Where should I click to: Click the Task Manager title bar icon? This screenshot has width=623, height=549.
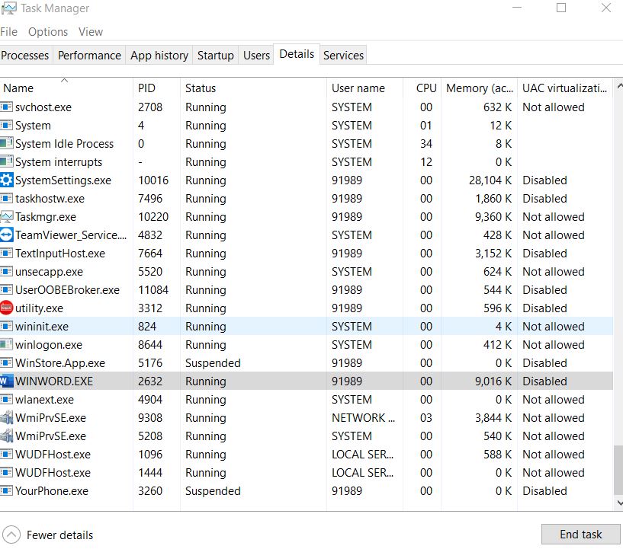(8, 8)
